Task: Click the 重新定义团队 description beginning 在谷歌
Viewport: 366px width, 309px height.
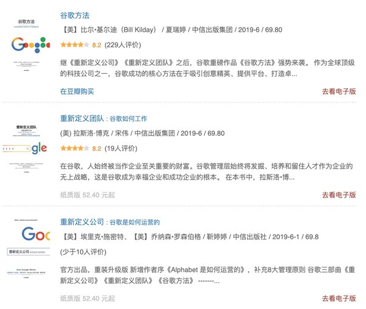Action: [x=206, y=171]
